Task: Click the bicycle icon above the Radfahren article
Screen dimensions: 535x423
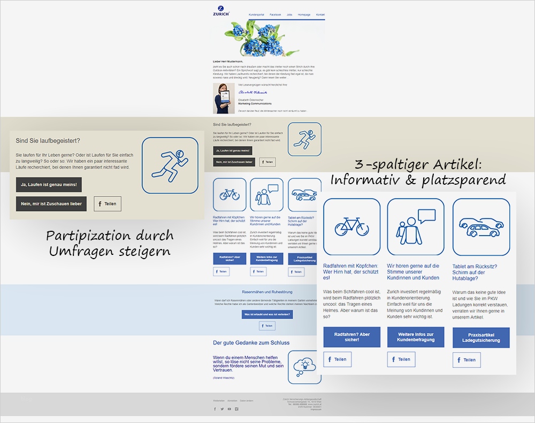Action: (352, 227)
